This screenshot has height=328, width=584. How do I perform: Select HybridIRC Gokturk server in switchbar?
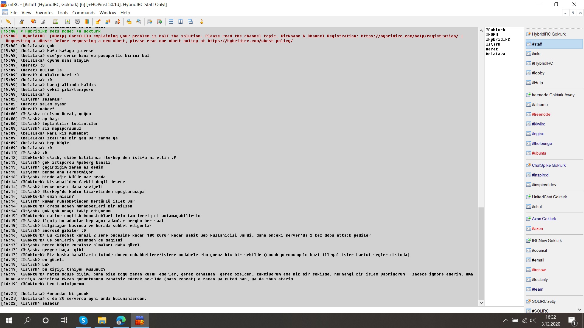tap(554, 34)
